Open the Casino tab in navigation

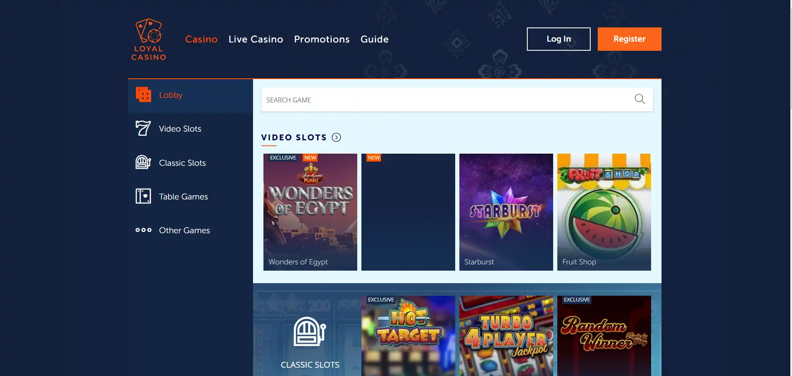[201, 39]
